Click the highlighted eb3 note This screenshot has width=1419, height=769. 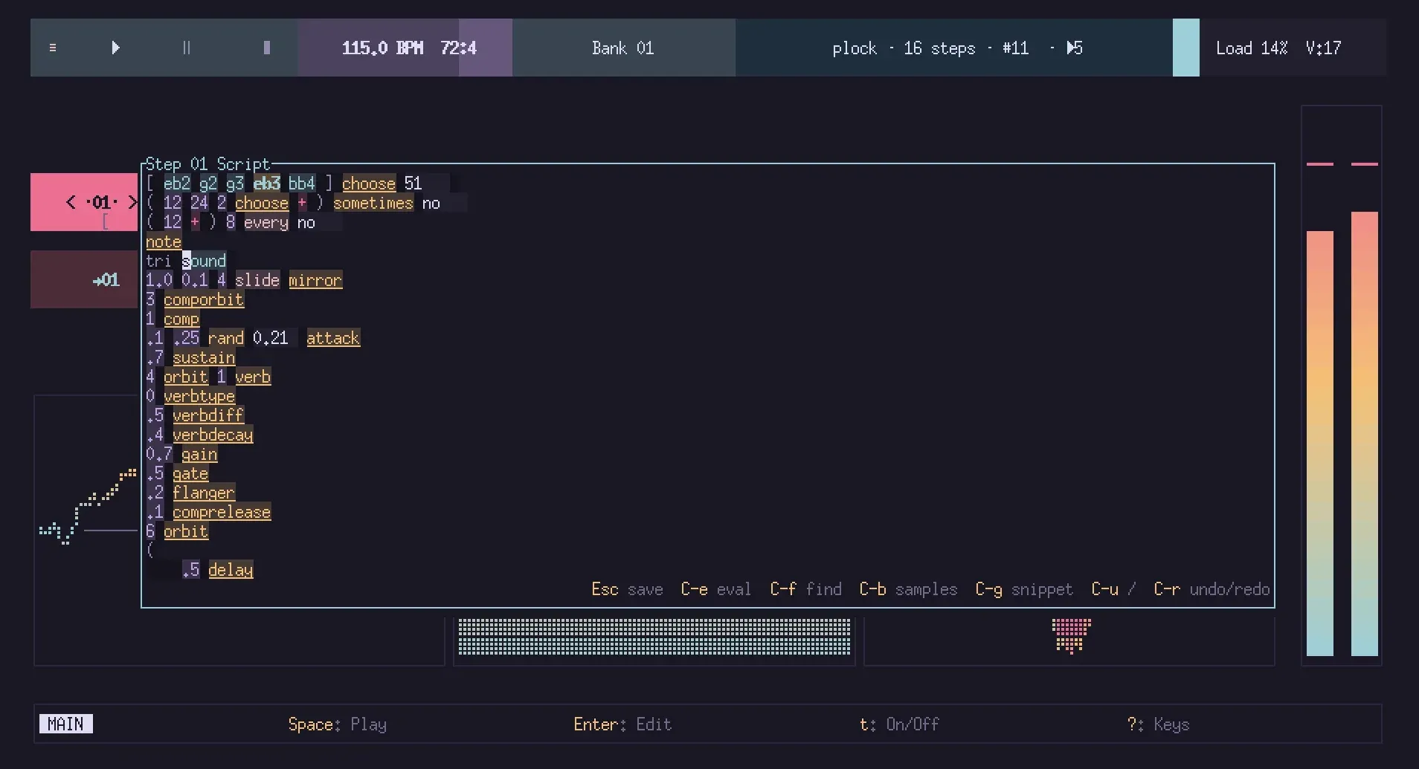[266, 184]
